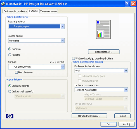Select the Pozioma orientation radio button
The width and height of the screenshot is (137, 129).
(x=10, y=55)
